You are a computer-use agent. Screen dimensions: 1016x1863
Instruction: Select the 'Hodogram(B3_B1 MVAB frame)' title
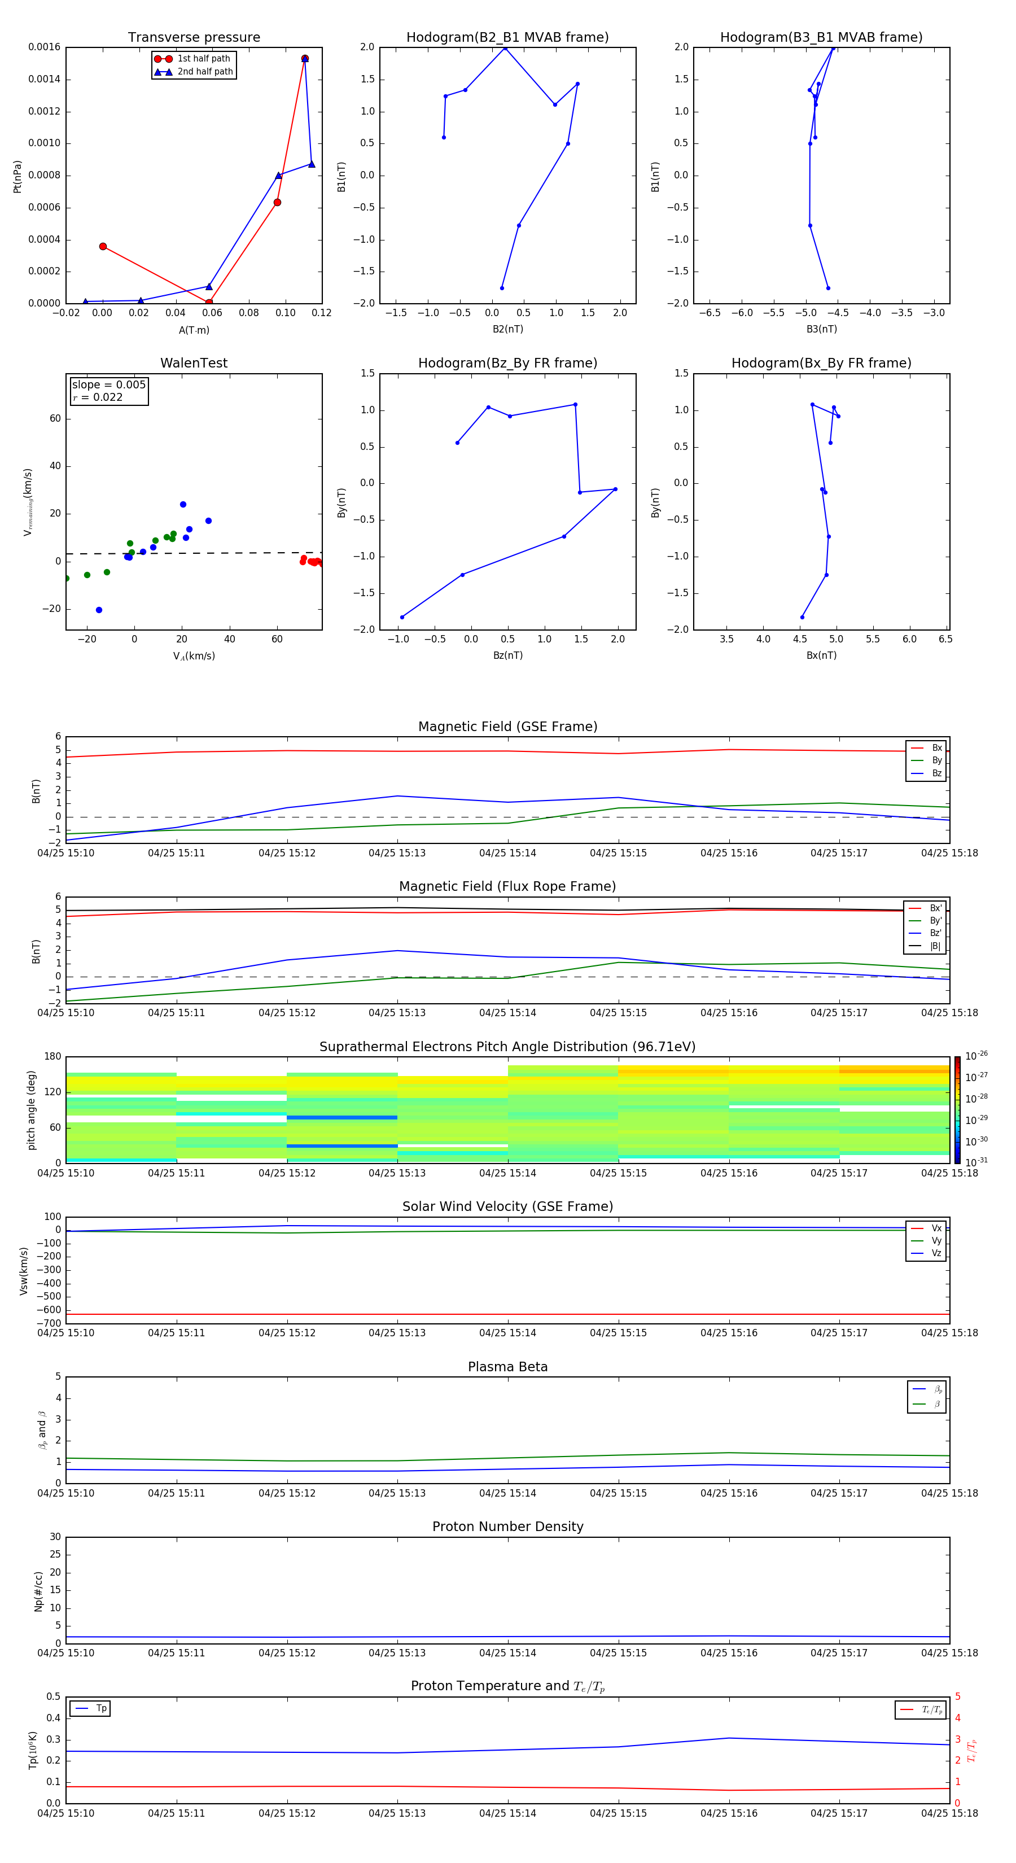(821, 38)
